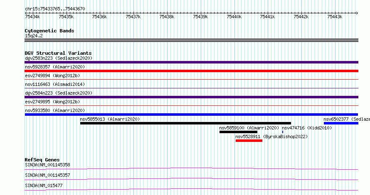Open nsv6502377 variant label at right edge
The height and width of the screenshot is (195, 370).
tap(347, 119)
